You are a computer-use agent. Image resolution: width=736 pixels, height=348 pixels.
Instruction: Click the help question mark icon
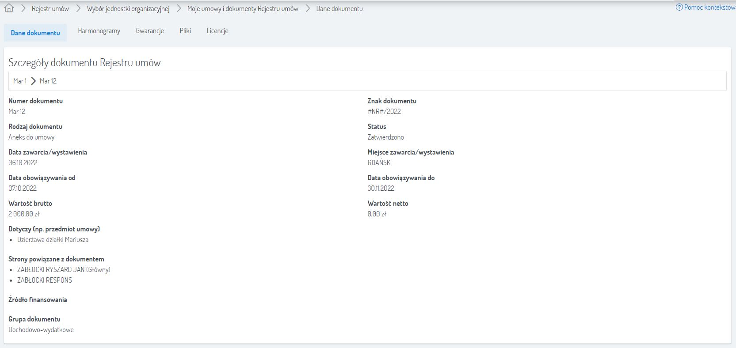click(679, 8)
